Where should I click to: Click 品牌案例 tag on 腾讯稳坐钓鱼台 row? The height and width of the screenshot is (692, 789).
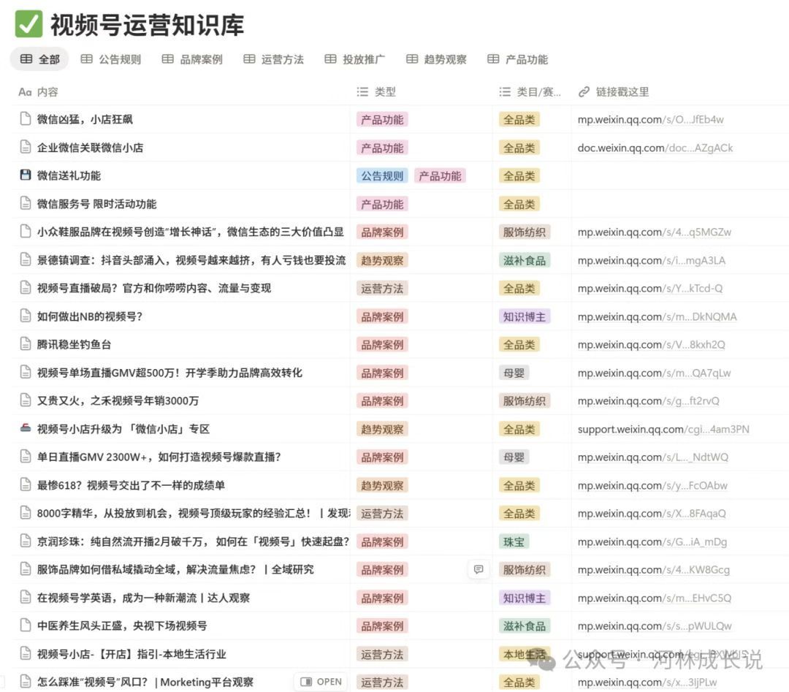[382, 345]
